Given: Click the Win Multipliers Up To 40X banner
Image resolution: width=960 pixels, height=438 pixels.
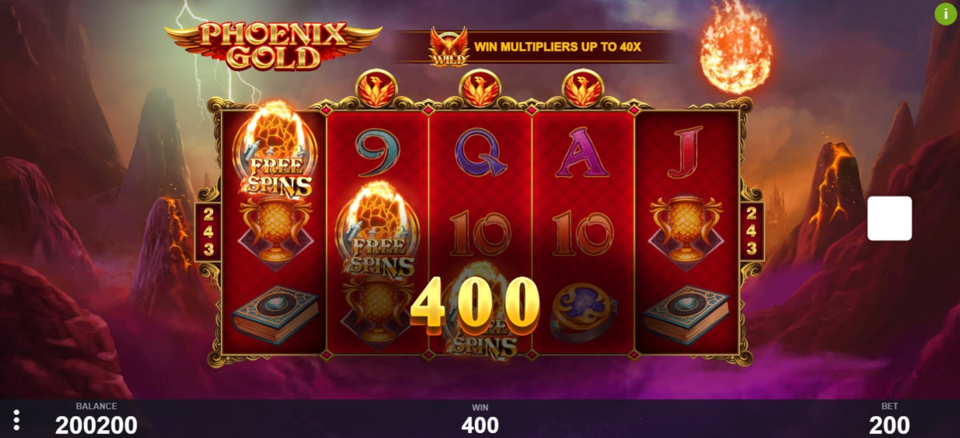Looking at the screenshot, I should (x=535, y=47).
